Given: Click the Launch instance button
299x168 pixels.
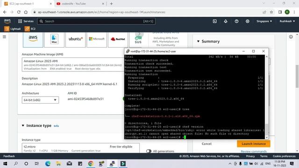Looking at the screenshot, I should 253,144.
